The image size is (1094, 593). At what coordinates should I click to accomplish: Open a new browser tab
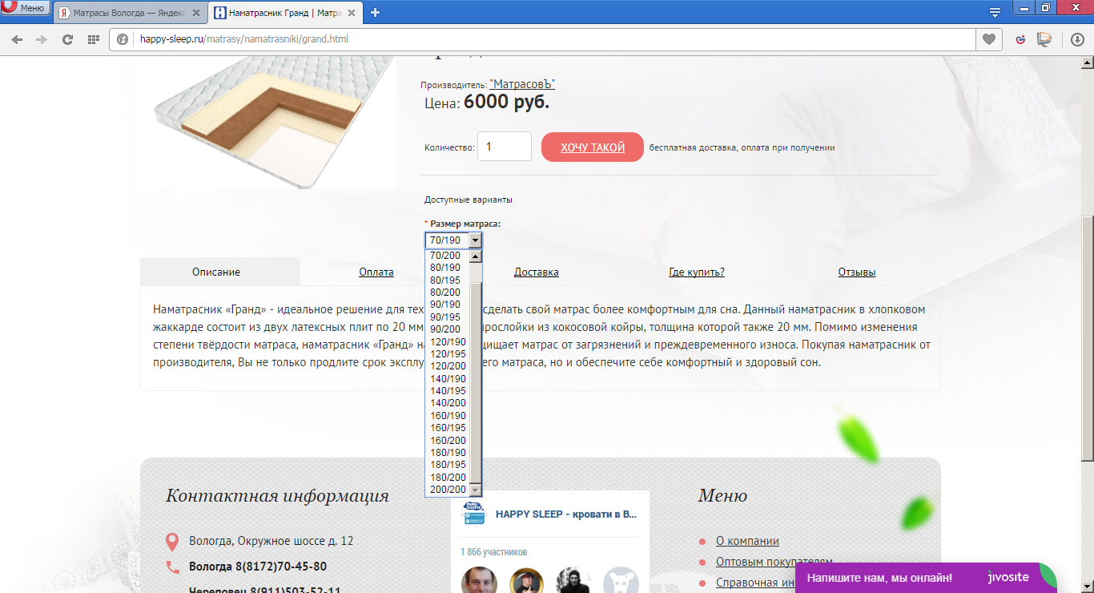[375, 13]
